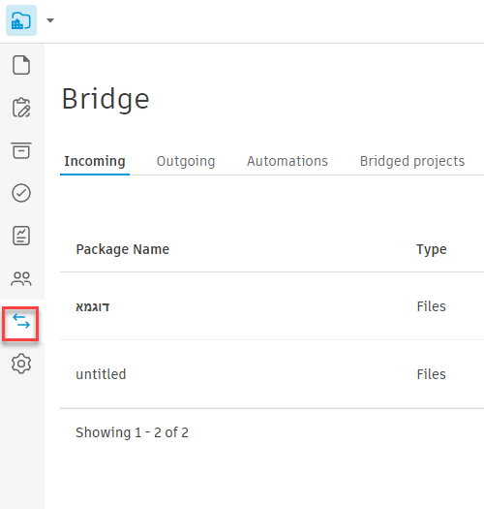Sort by Type column header

(432, 249)
